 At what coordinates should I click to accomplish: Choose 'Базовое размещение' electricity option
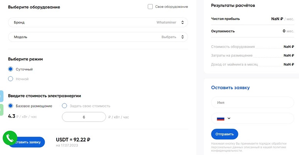pos(11,106)
